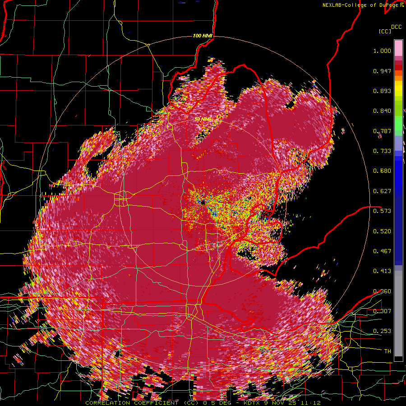This screenshot has height=406, width=406.
Task: Click the KDTX station identifier
Action: tap(253, 403)
